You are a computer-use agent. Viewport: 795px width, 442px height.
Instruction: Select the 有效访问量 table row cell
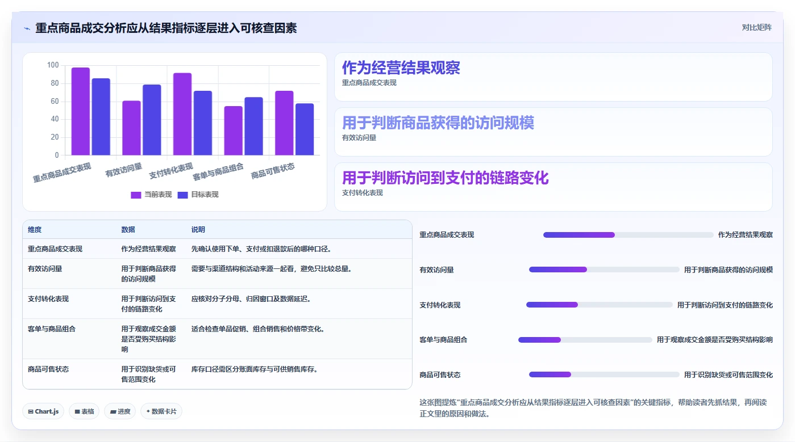(x=45, y=269)
